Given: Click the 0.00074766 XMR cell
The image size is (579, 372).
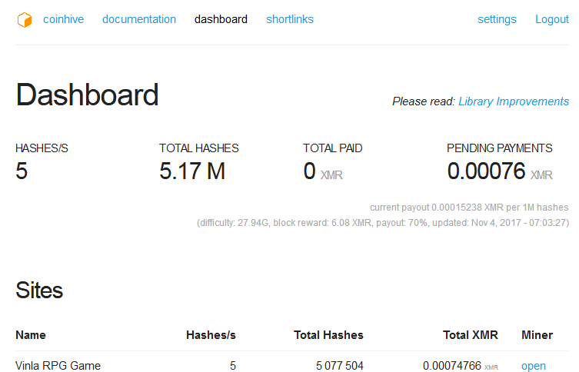Looking at the screenshot, I should point(461,366).
